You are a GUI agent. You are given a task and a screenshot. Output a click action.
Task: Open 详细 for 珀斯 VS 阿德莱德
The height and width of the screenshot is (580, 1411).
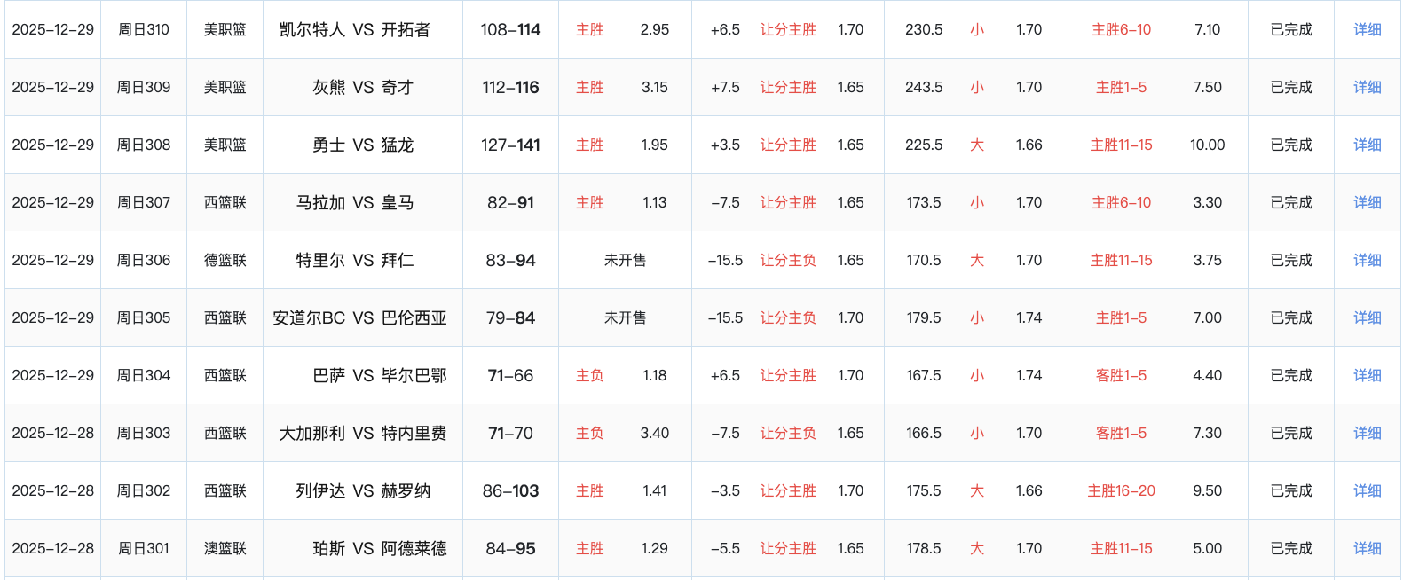(x=1367, y=548)
